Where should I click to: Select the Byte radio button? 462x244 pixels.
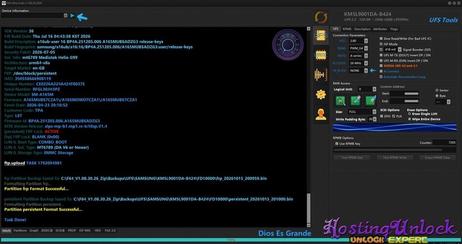(x=437, y=96)
